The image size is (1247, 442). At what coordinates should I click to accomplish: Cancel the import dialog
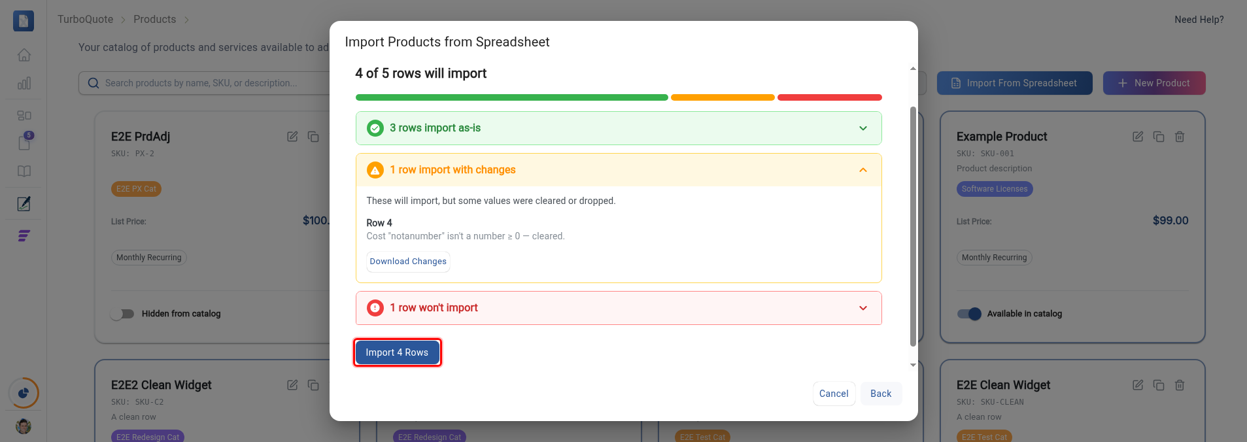pos(834,394)
